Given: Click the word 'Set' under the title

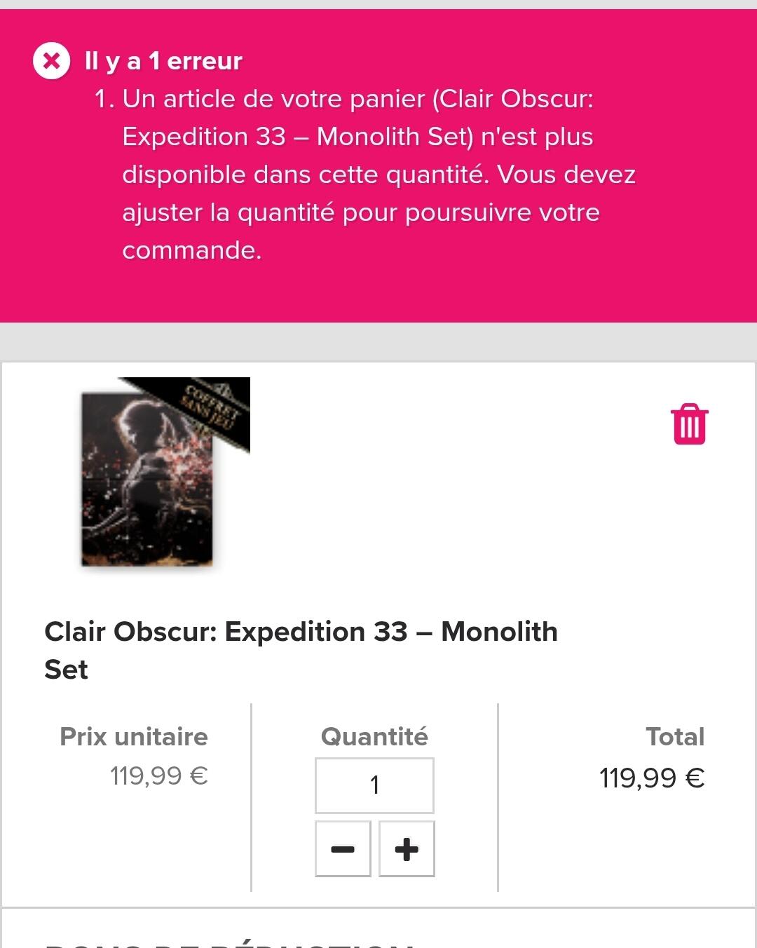Looking at the screenshot, I should coord(66,670).
